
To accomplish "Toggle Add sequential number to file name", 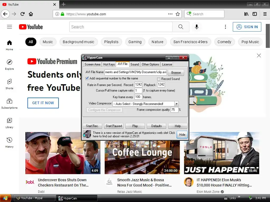I will tap(87, 78).
